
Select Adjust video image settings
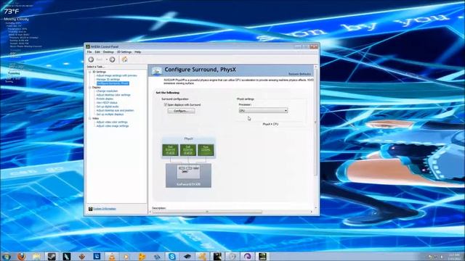point(113,125)
